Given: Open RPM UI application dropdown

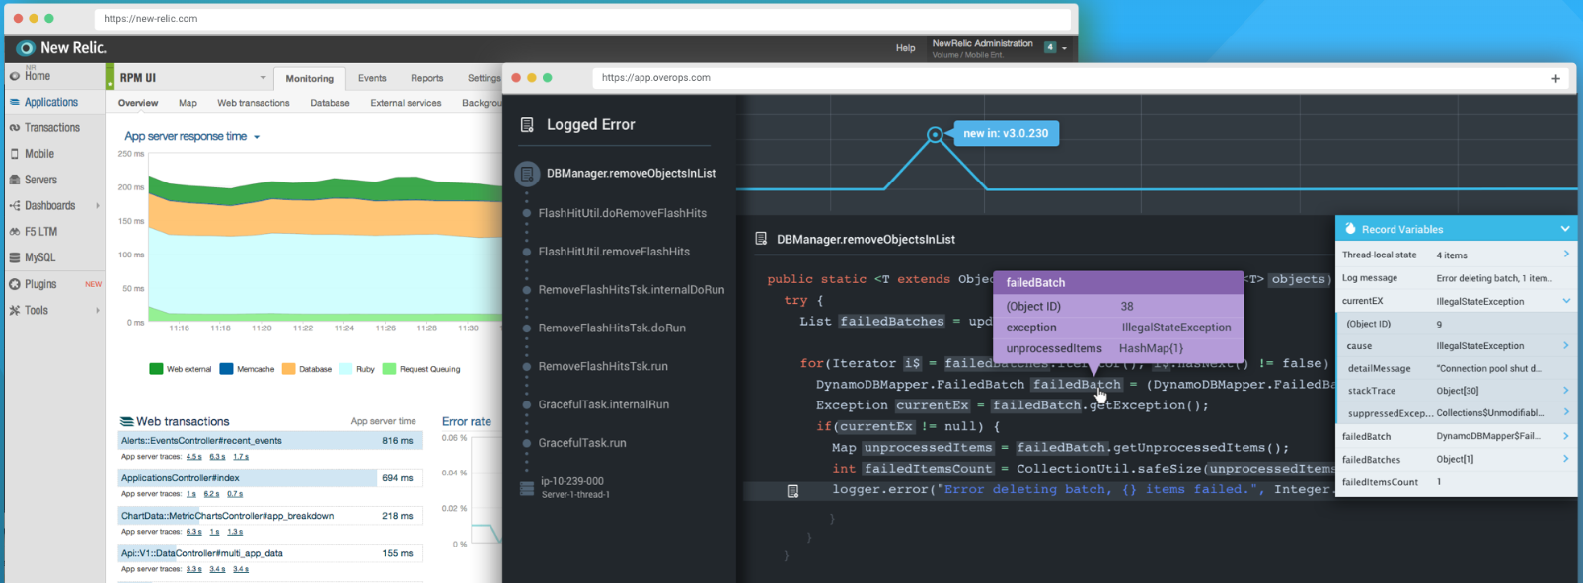Looking at the screenshot, I should [263, 77].
